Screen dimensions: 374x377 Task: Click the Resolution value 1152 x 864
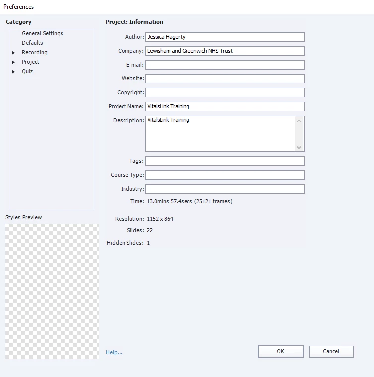(x=160, y=219)
